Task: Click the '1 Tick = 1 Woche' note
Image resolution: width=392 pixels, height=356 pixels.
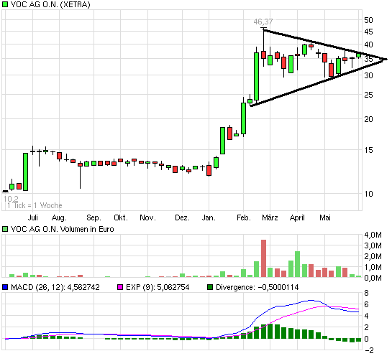Action: pos(35,205)
